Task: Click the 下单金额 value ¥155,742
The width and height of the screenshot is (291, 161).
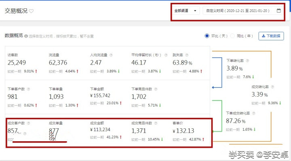Action: 100,96
